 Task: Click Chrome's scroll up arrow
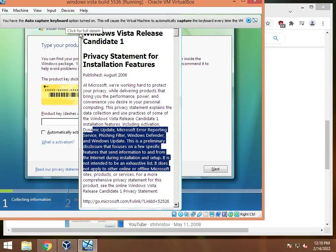[x=327, y=32]
